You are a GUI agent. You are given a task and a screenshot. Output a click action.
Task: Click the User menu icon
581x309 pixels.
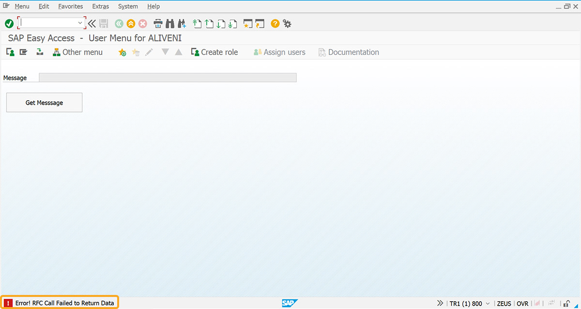[10, 52]
